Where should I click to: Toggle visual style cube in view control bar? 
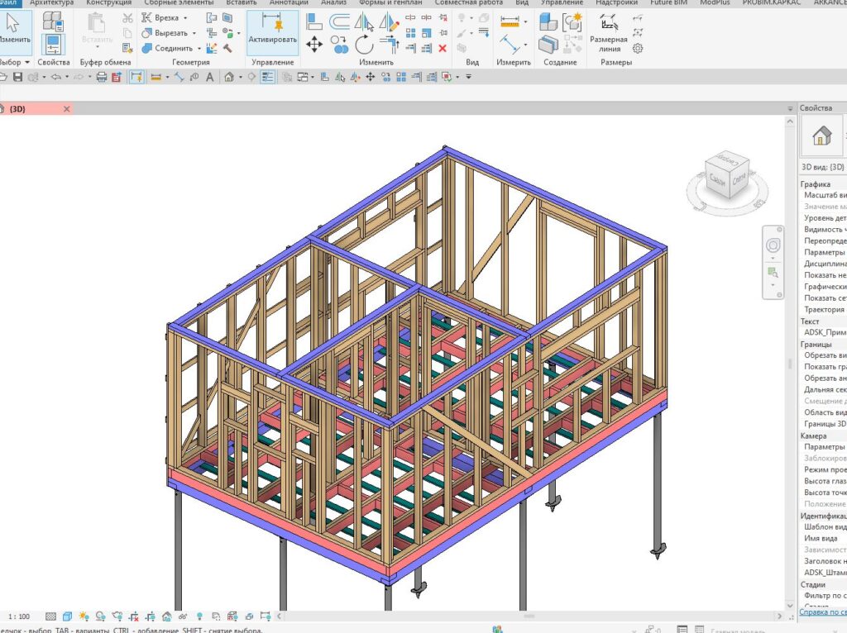click(x=68, y=616)
